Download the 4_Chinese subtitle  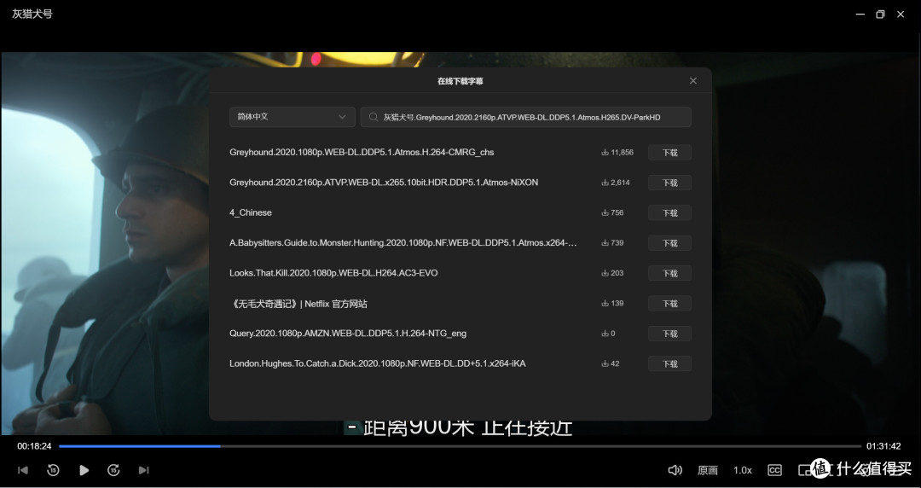[669, 212]
